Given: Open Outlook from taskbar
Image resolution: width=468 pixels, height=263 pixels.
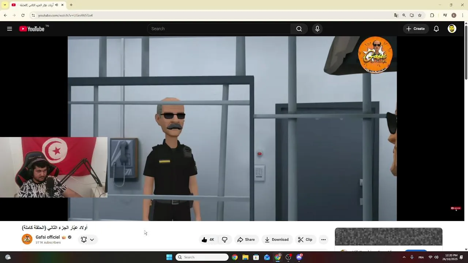Looking at the screenshot, I should [267, 257].
